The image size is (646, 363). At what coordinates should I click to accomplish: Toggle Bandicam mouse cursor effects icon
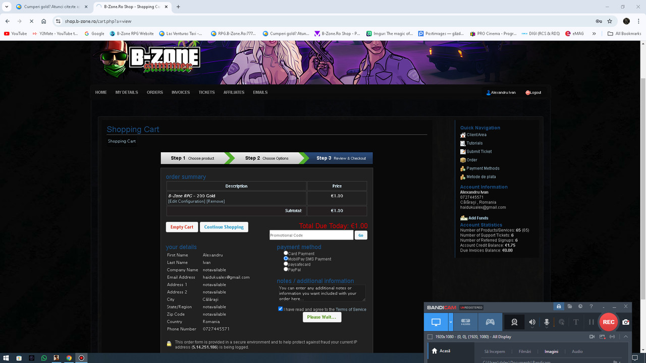[561, 322]
